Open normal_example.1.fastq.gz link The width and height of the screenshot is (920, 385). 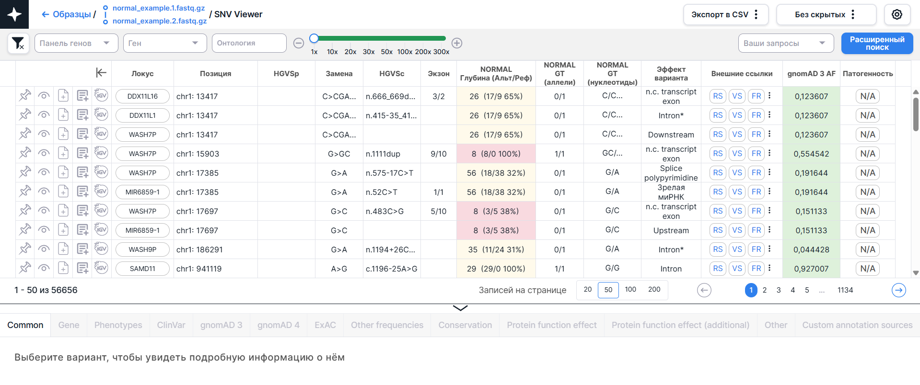click(x=159, y=8)
